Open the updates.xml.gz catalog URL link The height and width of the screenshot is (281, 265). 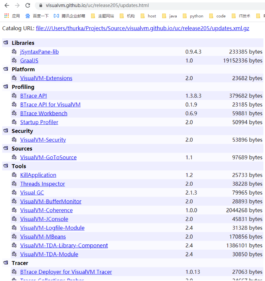pyautogui.click(x=142, y=28)
